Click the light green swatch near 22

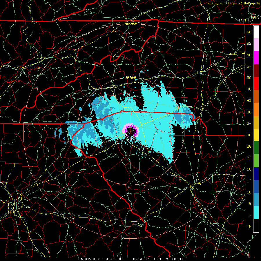coord(256,160)
